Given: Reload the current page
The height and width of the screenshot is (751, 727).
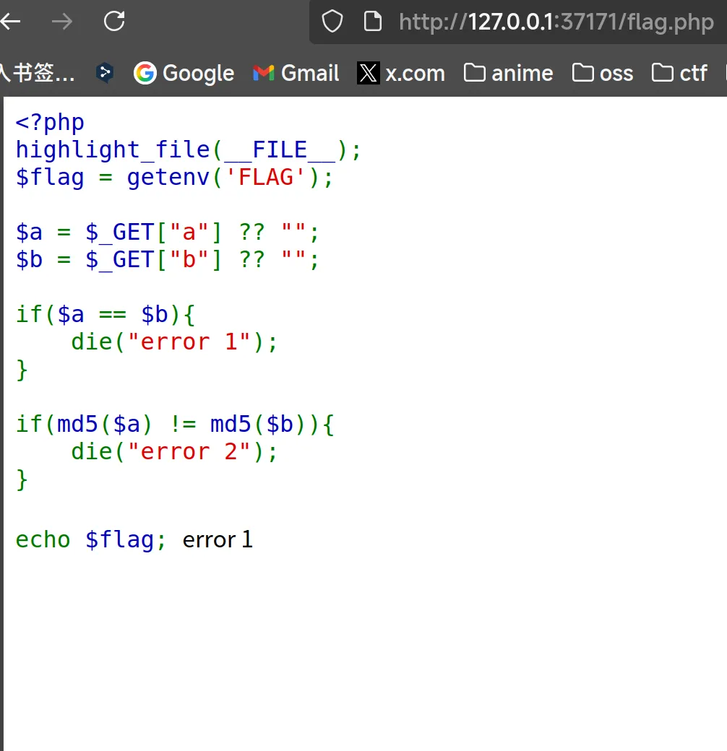Looking at the screenshot, I should click(x=114, y=22).
